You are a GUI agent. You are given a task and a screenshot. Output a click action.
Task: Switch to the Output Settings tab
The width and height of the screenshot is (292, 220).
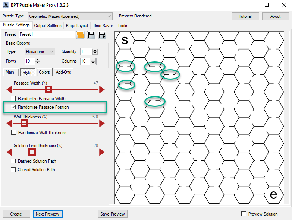point(48,26)
